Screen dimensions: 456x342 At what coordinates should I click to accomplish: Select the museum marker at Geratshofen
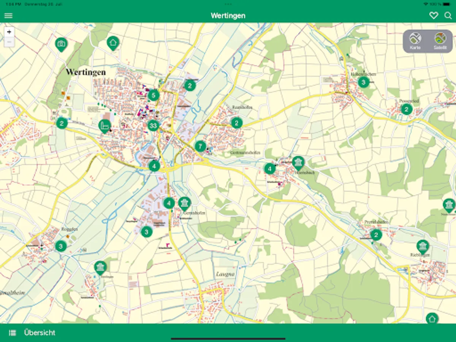[184, 203]
